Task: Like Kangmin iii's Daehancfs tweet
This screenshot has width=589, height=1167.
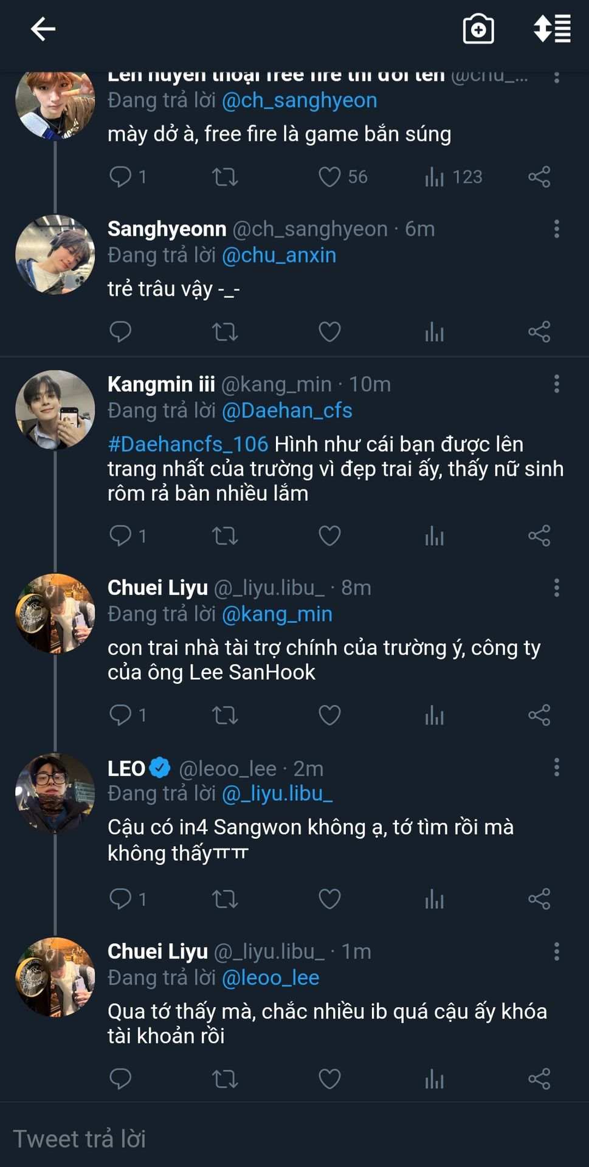Action: [329, 536]
